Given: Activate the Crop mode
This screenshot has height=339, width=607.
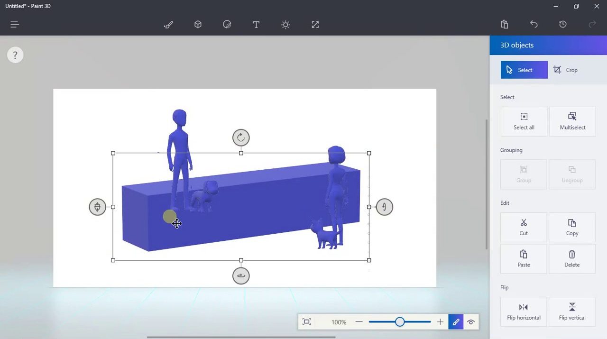Looking at the screenshot, I should click(566, 70).
